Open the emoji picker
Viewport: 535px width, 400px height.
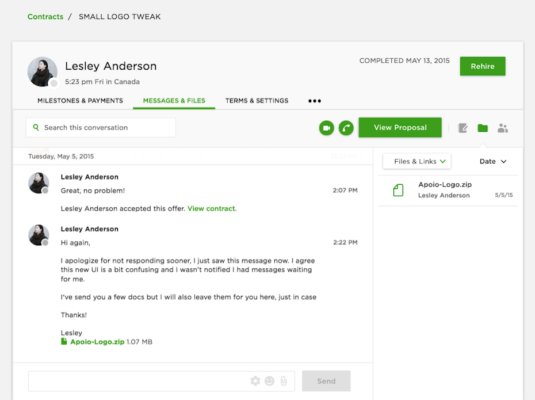click(269, 381)
